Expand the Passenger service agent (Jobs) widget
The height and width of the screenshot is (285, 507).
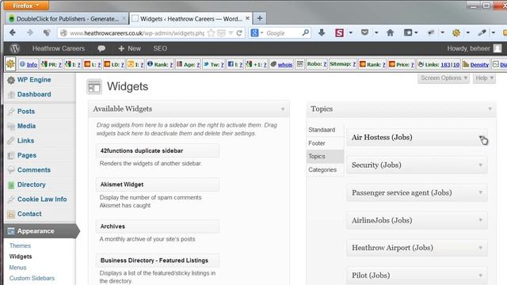pyautogui.click(x=481, y=193)
